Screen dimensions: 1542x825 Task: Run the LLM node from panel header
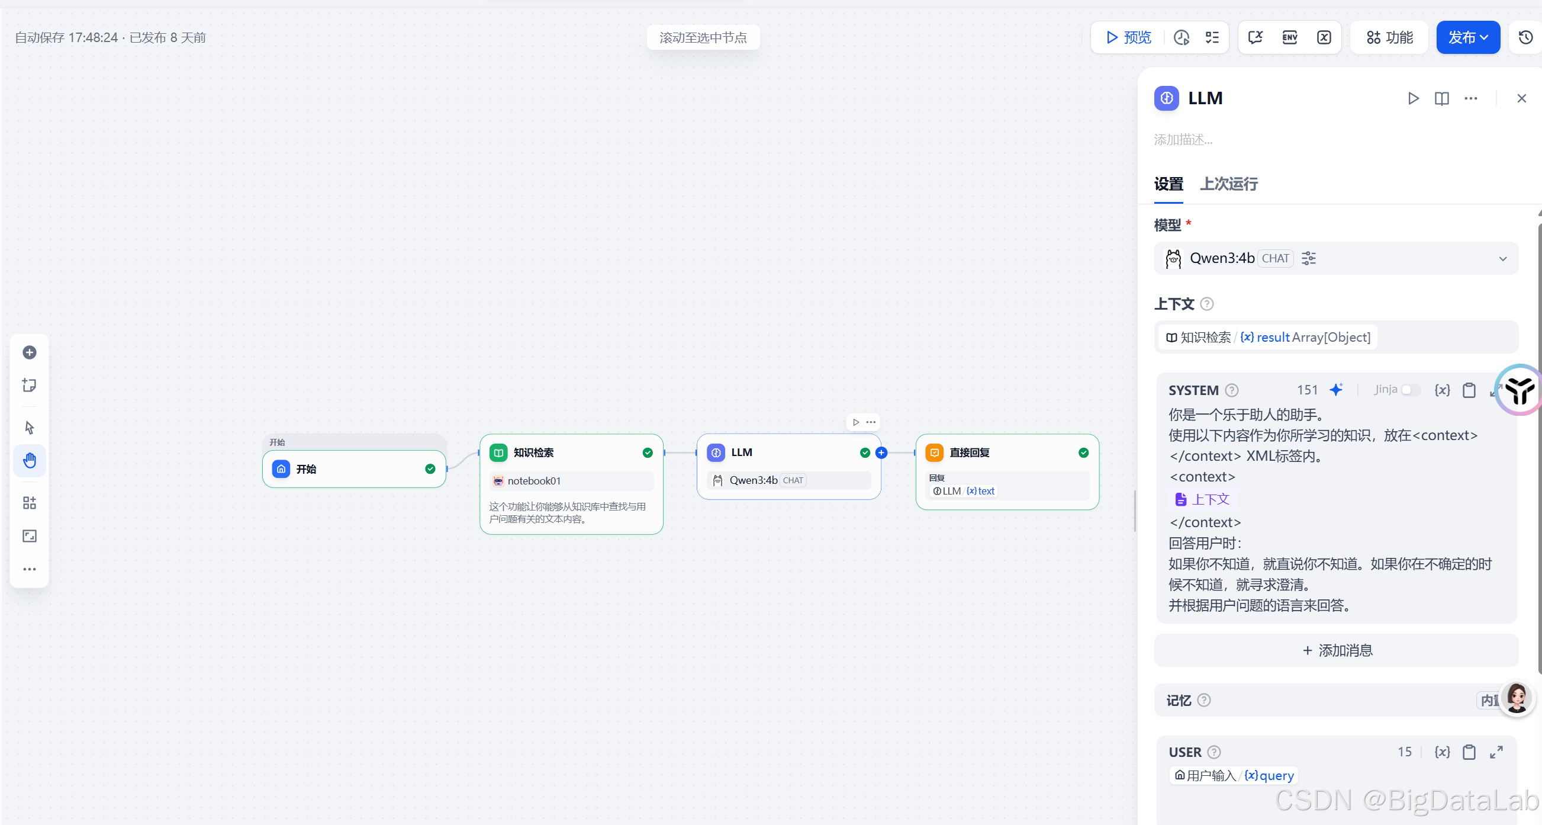pyautogui.click(x=1414, y=98)
